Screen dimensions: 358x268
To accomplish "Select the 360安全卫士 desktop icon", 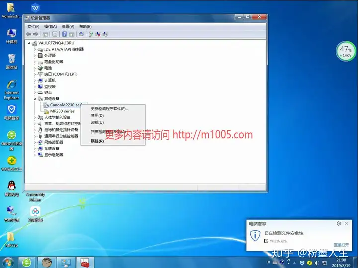I will pyautogui.click(x=11, y=164).
